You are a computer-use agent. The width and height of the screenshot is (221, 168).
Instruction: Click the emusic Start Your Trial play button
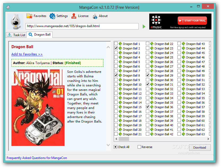(192, 20)
